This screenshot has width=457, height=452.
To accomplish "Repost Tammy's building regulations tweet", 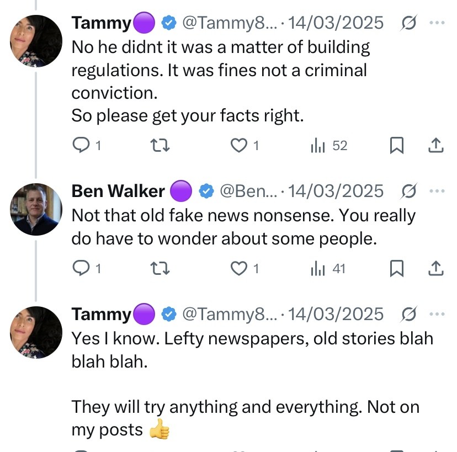I will 160,145.
